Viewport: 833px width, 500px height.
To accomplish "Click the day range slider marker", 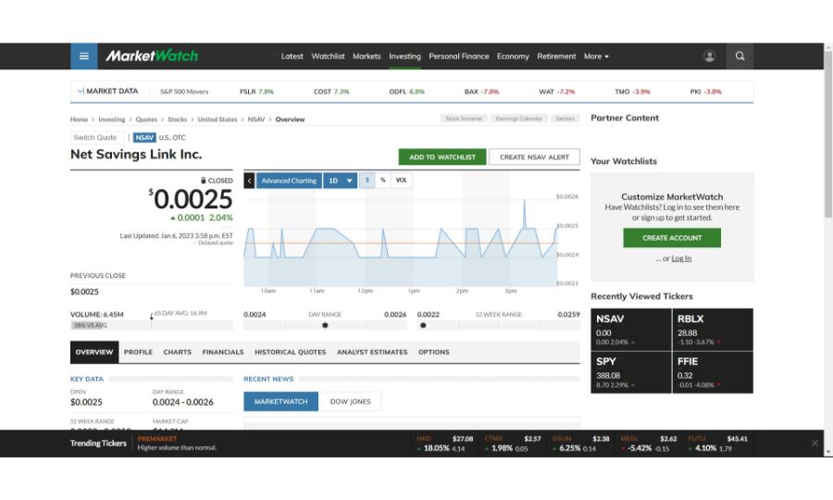I will (325, 325).
